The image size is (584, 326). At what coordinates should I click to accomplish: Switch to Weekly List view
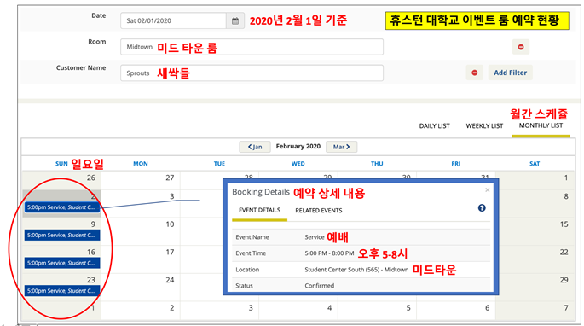pyautogui.click(x=484, y=126)
